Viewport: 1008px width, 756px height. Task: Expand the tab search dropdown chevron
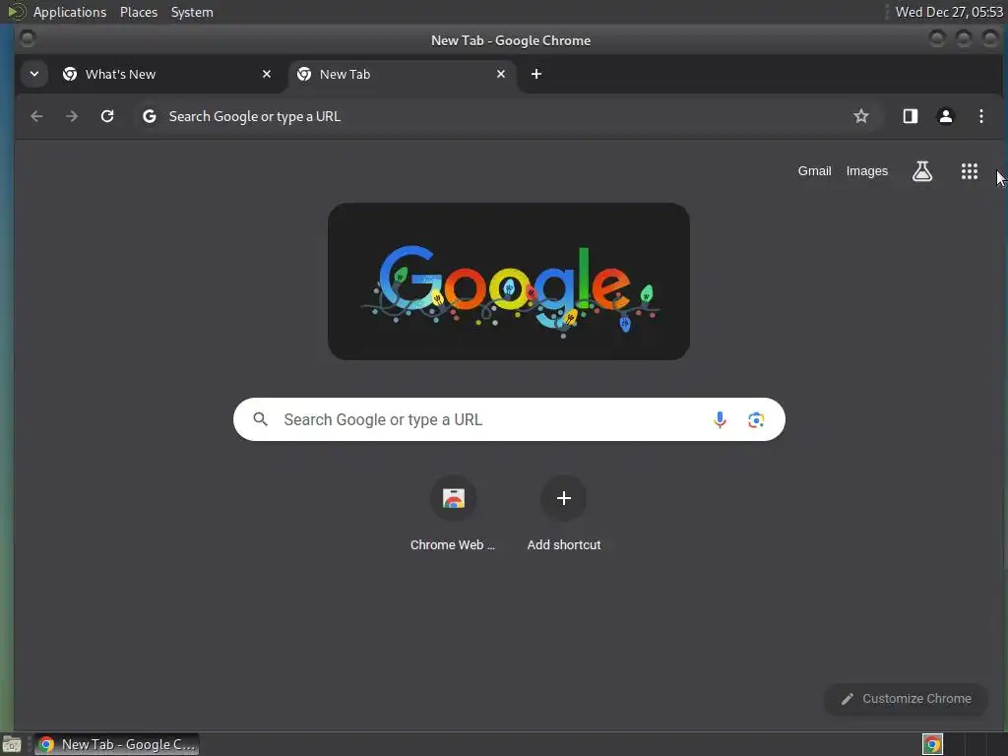(34, 74)
